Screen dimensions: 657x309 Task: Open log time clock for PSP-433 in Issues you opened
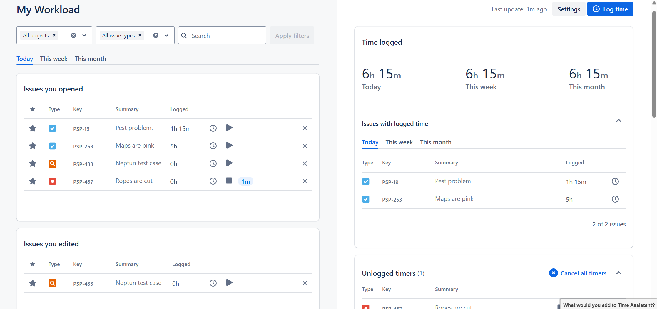[213, 163]
